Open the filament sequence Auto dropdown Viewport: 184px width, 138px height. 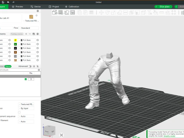[x=26, y=116]
